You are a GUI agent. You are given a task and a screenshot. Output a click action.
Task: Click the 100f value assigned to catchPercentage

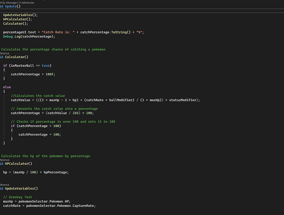click(x=49, y=74)
